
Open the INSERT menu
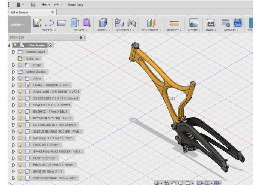pos(194,30)
